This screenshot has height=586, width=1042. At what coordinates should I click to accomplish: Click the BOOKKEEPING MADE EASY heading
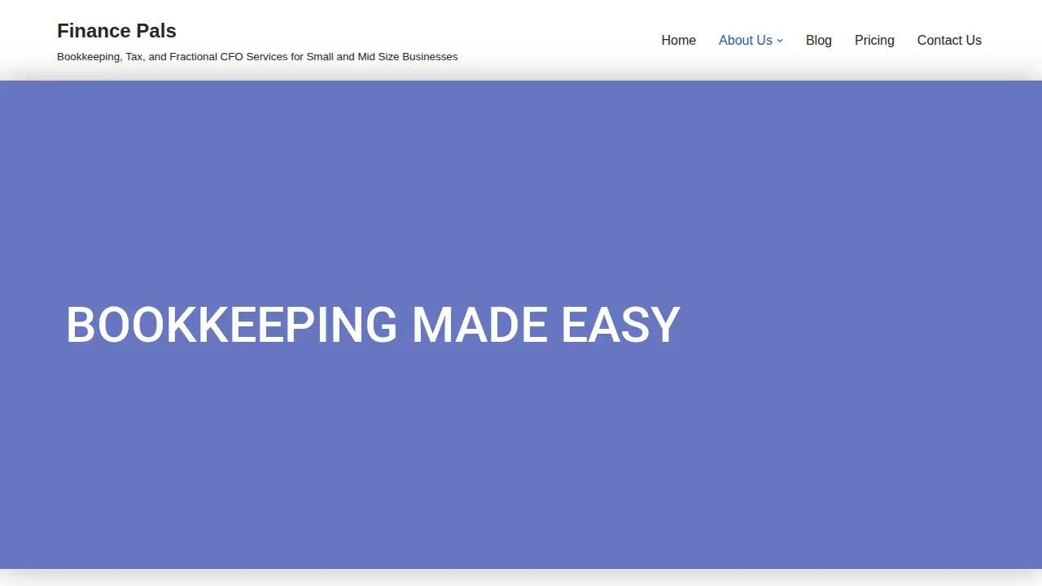pos(373,325)
